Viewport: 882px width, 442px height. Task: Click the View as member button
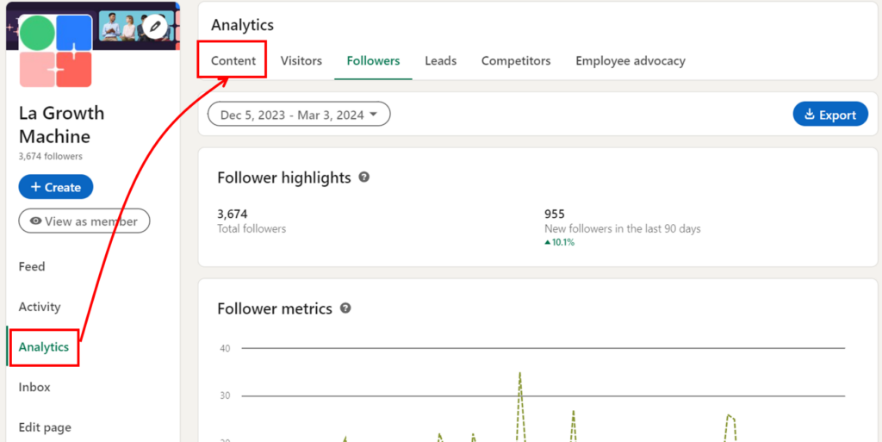[x=84, y=221]
